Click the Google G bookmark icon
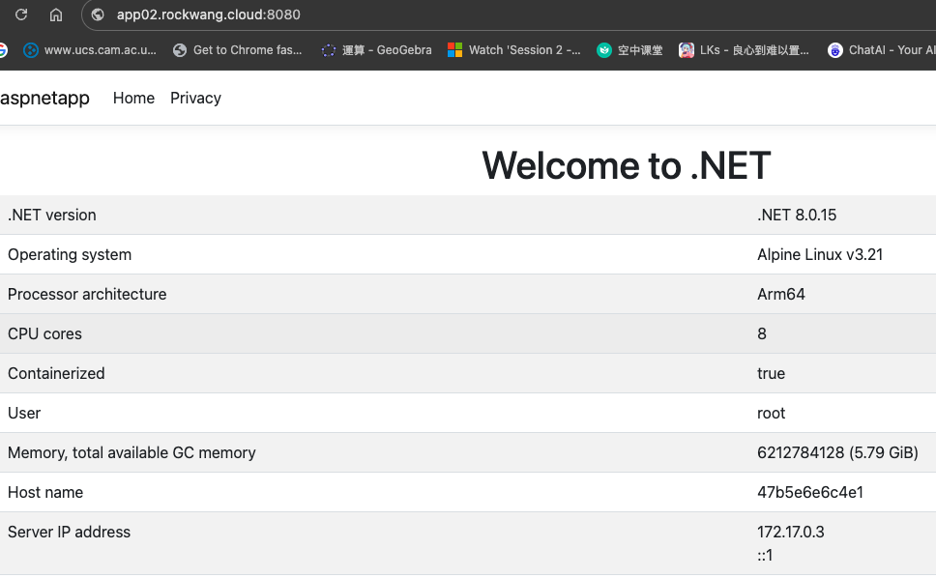The image size is (936, 578). click(3, 50)
